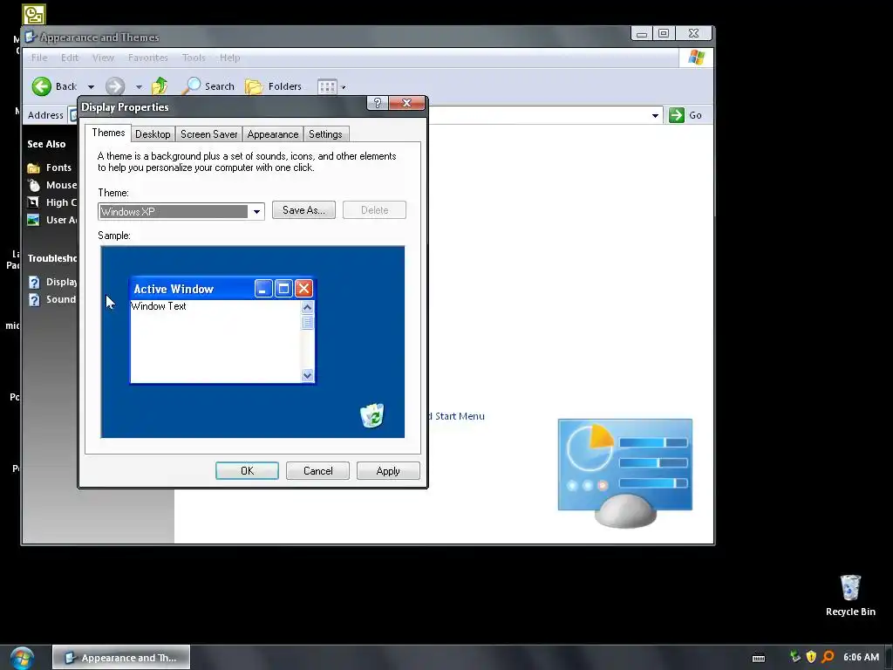Image resolution: width=893 pixels, height=670 pixels.
Task: Click the orange magnifier tray icon
Action: tap(828, 657)
